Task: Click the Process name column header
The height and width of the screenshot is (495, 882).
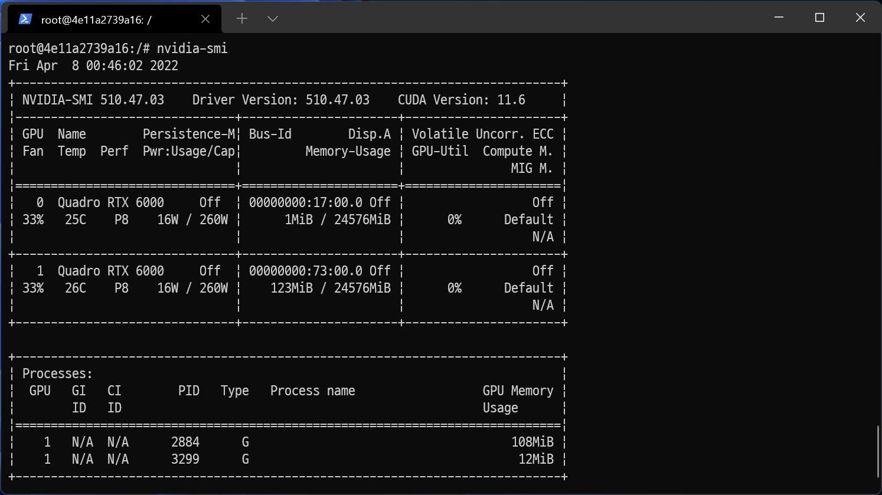Action: 313,391
